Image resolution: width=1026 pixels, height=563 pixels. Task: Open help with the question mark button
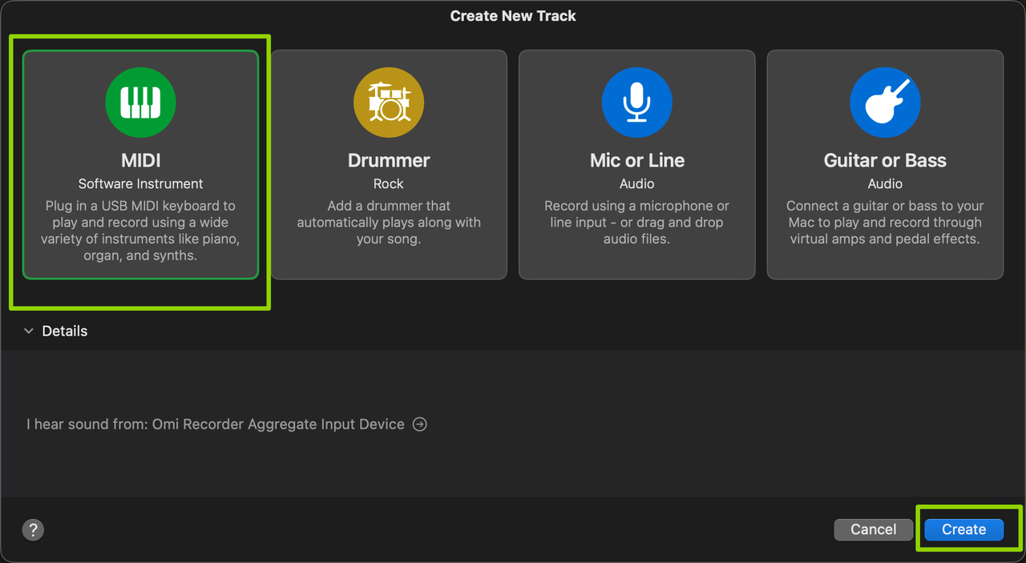[x=33, y=529]
